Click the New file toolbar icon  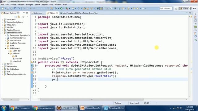point(2,8)
